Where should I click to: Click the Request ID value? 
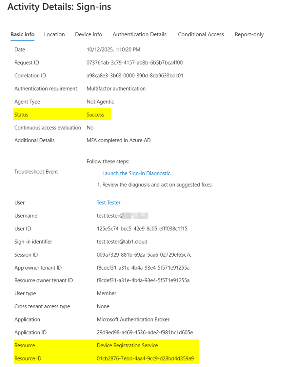[135, 63]
